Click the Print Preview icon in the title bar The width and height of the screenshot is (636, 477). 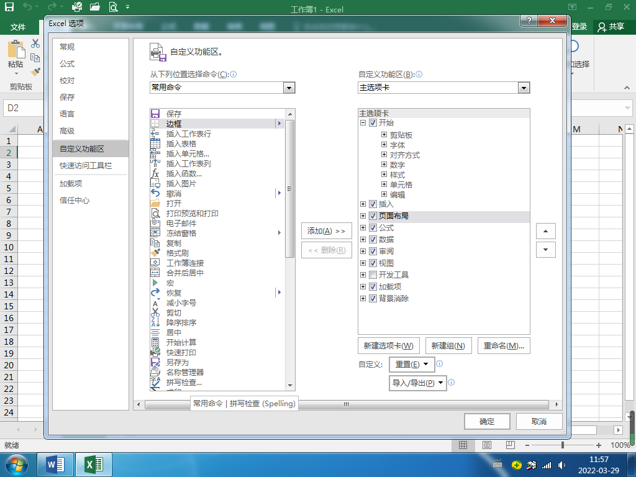[x=113, y=7]
